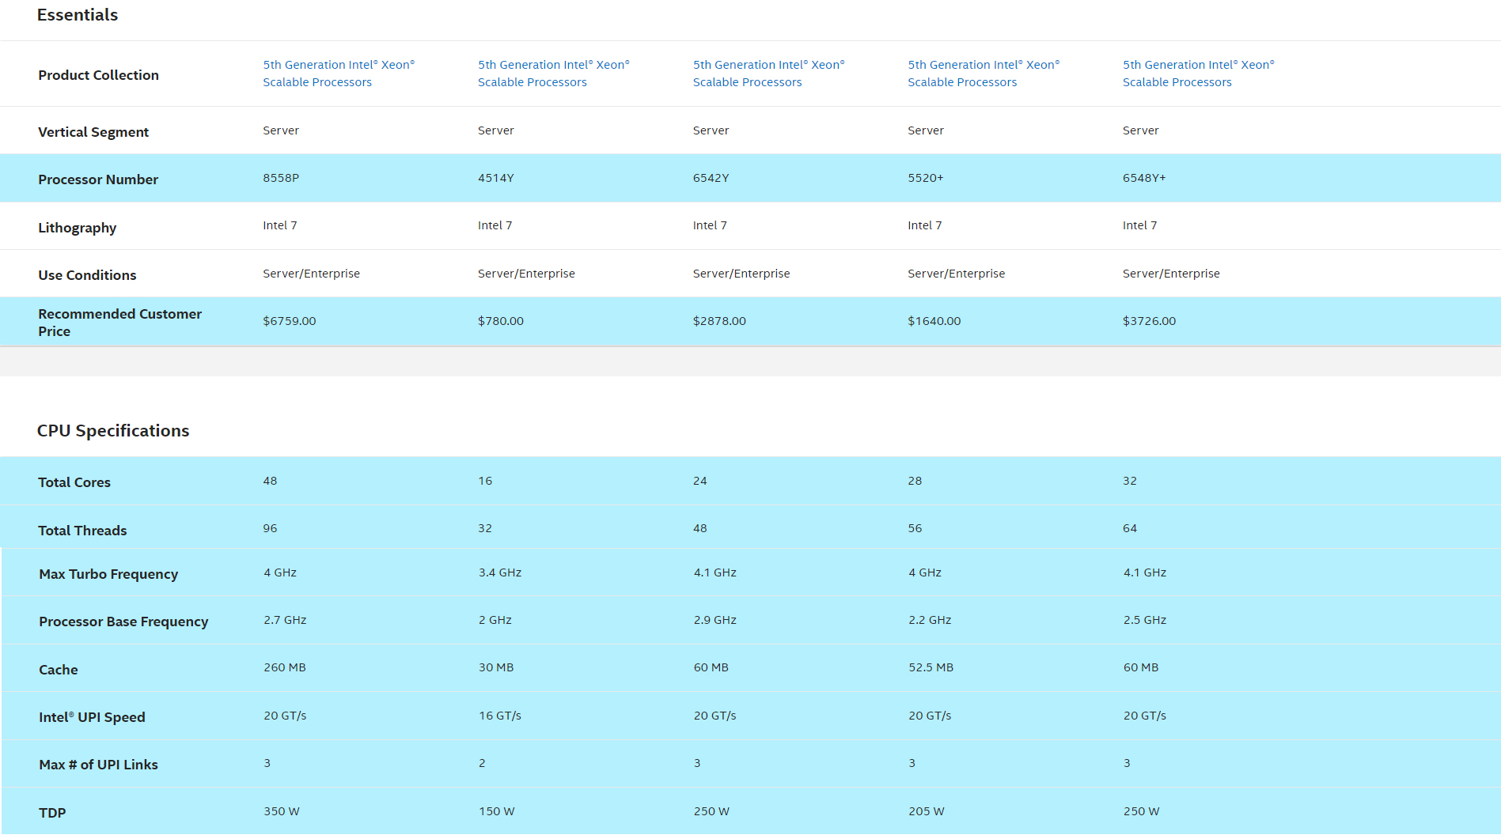Select the Processor Number row label
This screenshot has width=1501, height=835.
(x=98, y=179)
